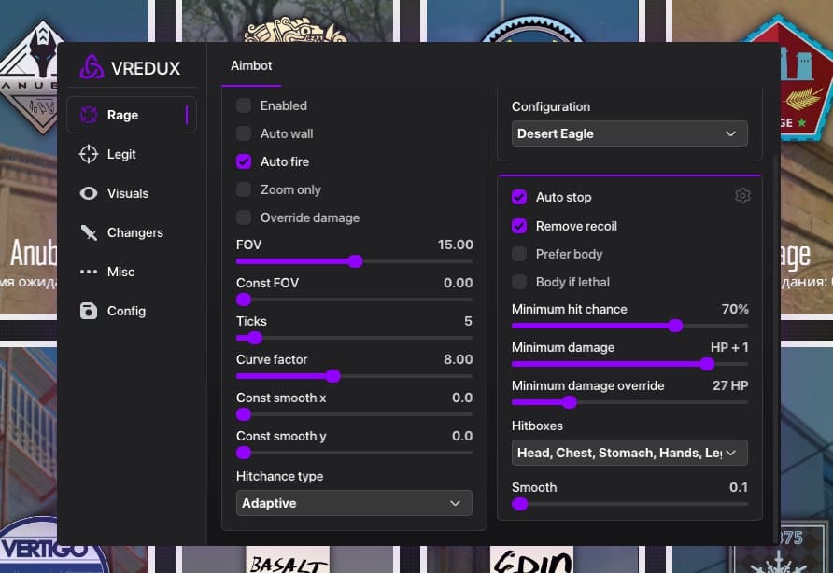Open Visuals via the eye icon
The height and width of the screenshot is (573, 833).
click(x=89, y=193)
